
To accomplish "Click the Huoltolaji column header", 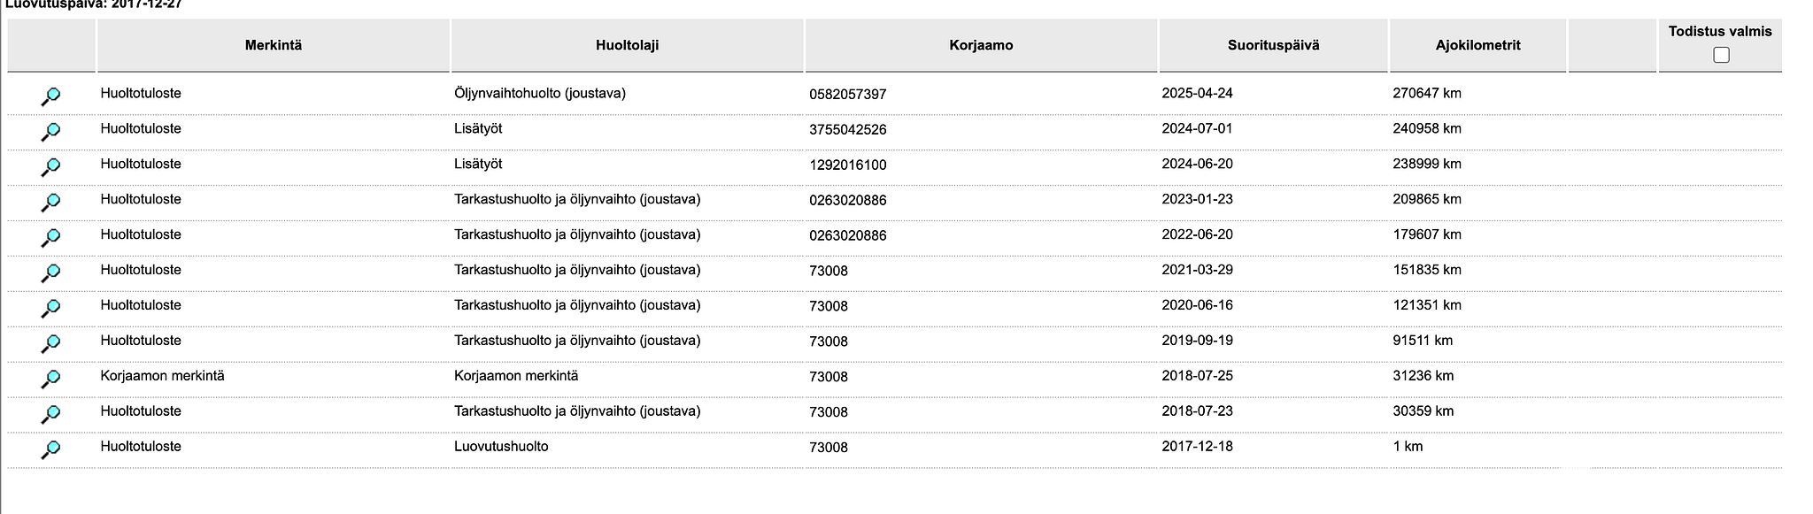I will pyautogui.click(x=627, y=45).
